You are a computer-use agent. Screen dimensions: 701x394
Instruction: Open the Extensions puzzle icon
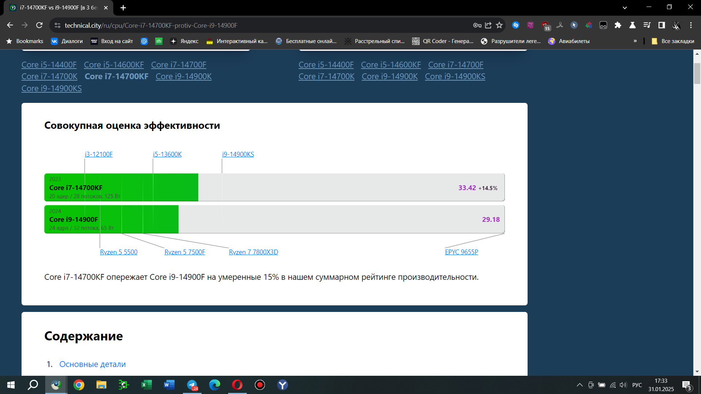point(618,25)
